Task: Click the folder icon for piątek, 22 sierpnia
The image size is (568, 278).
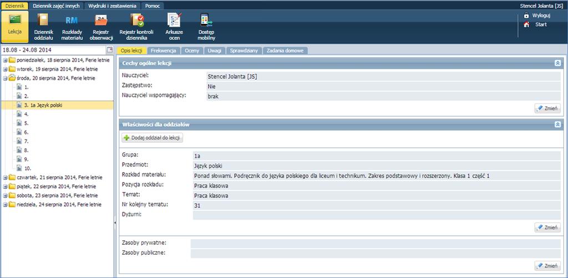Action: coord(12,187)
